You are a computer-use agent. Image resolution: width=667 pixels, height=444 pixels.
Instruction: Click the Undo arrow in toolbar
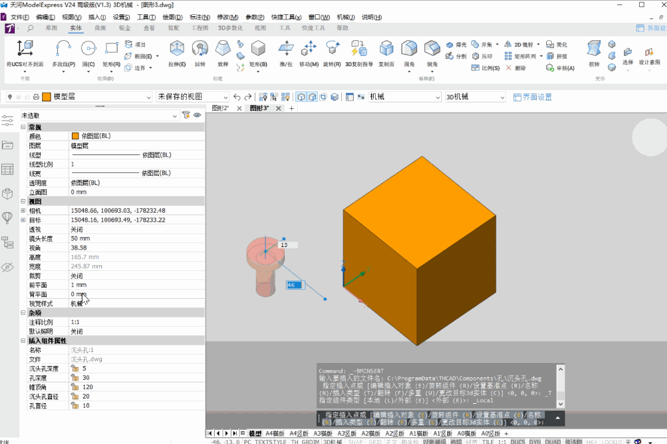(x=237, y=97)
